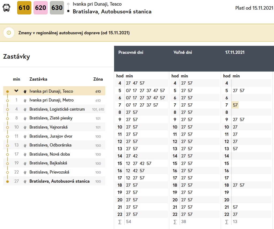Select the Bratislava, Jurajov dvor stop
The width and height of the screenshot is (274, 229).
click(51, 136)
